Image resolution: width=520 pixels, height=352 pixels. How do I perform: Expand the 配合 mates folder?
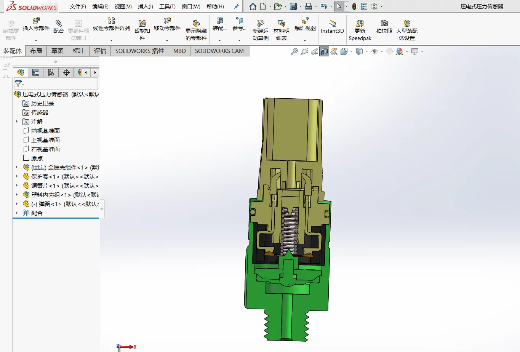[x=17, y=213]
